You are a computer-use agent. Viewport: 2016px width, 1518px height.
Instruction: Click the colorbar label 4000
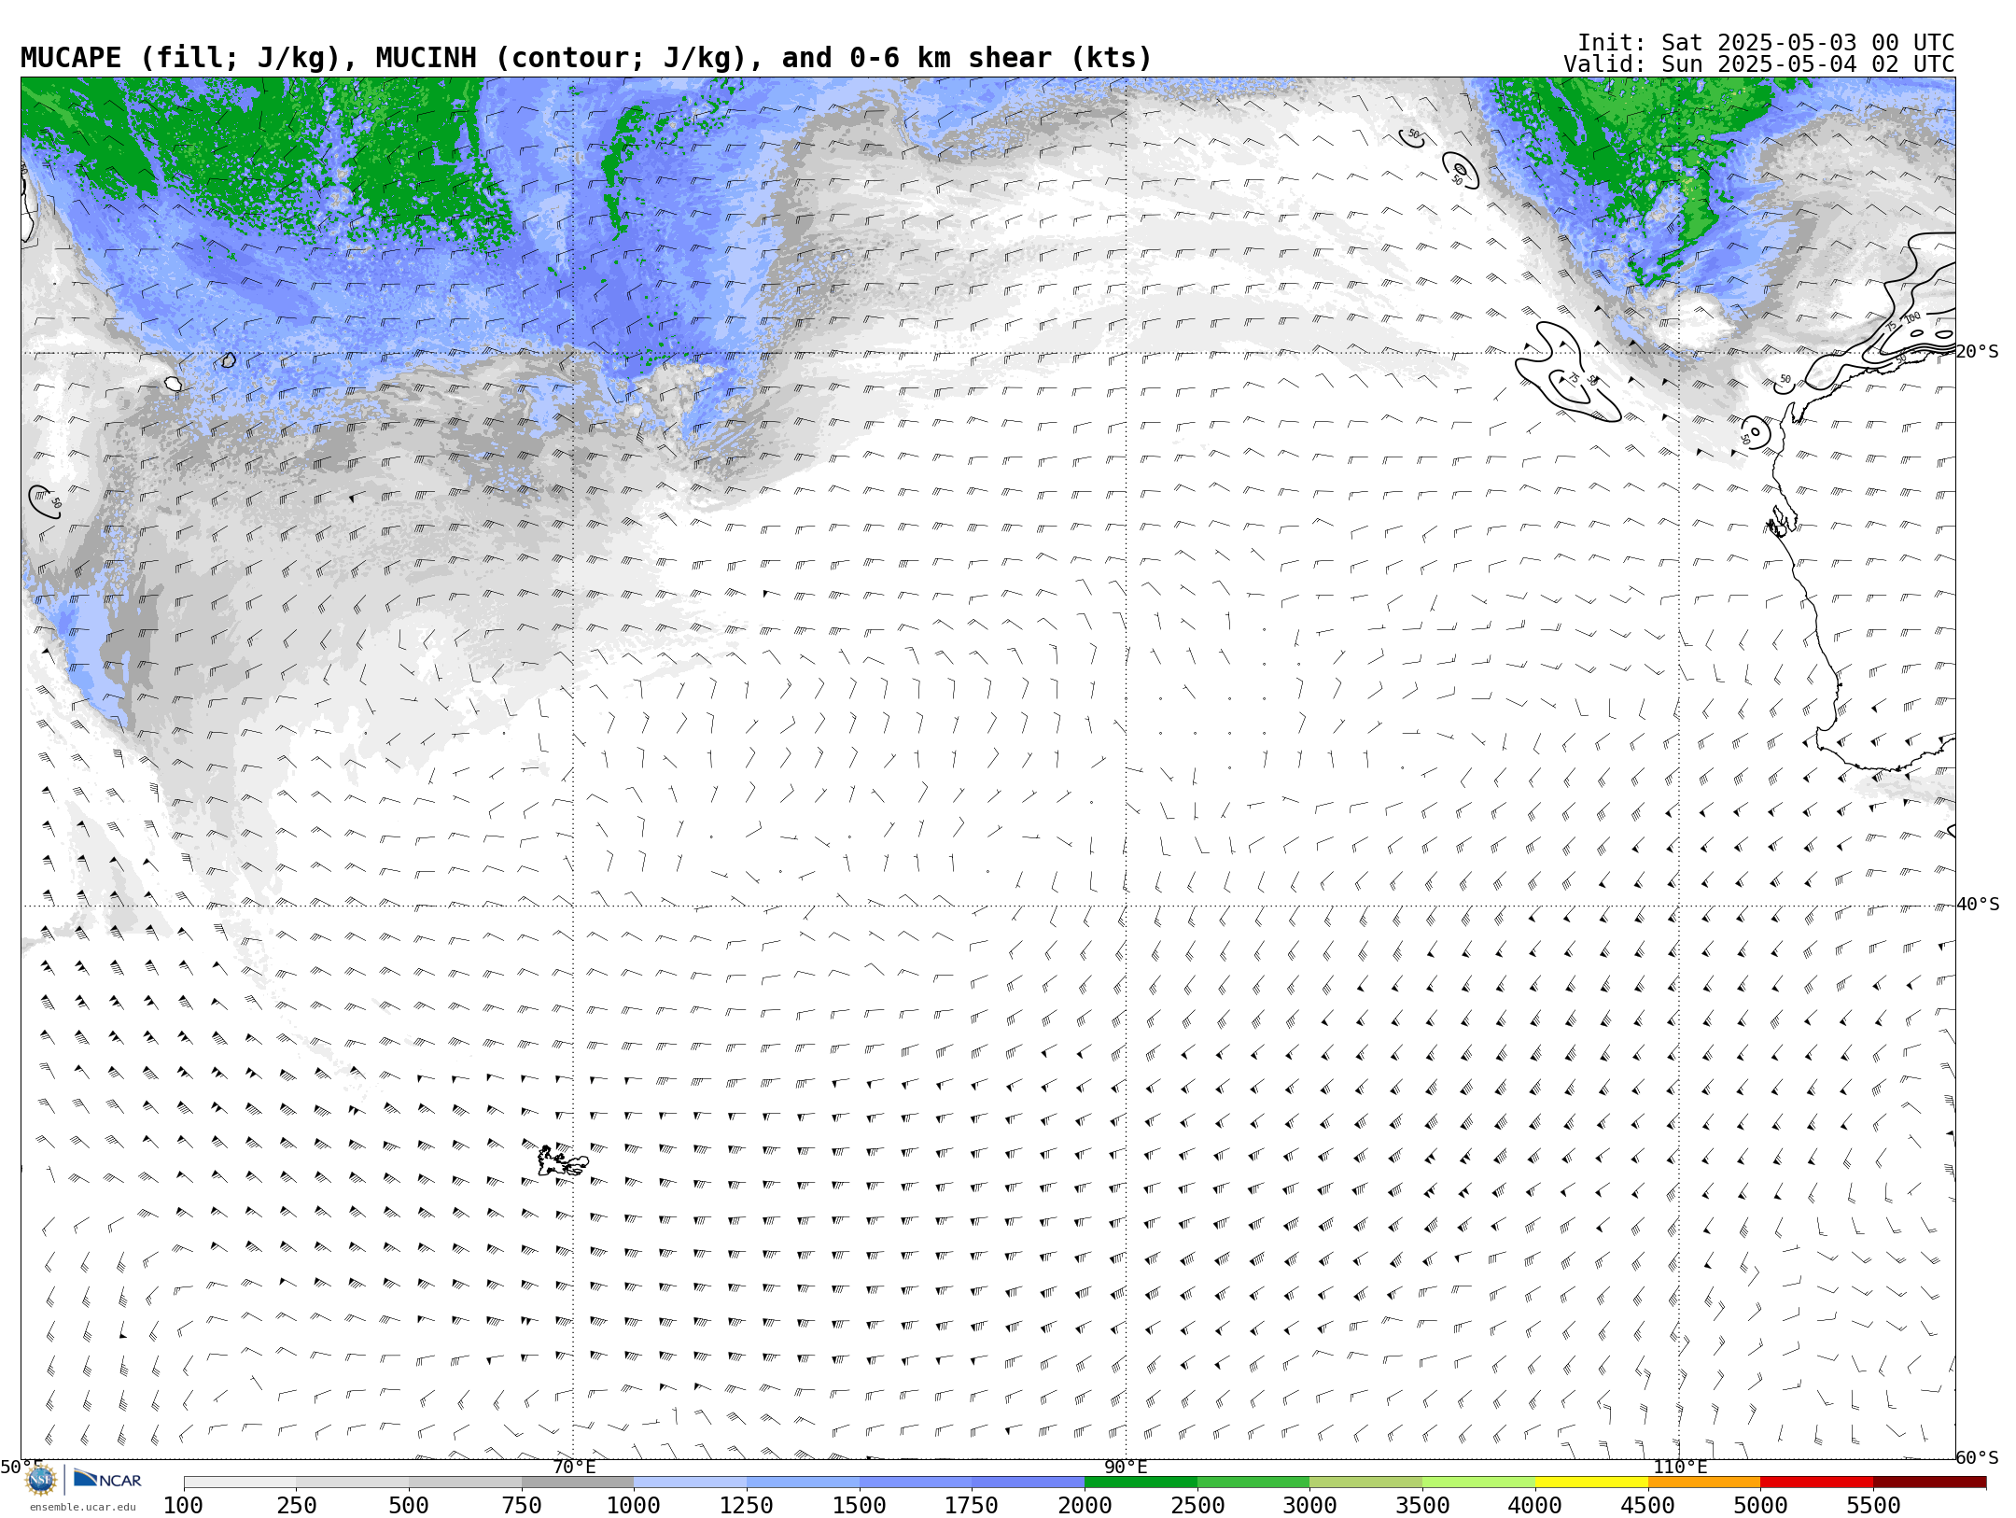click(1535, 1506)
